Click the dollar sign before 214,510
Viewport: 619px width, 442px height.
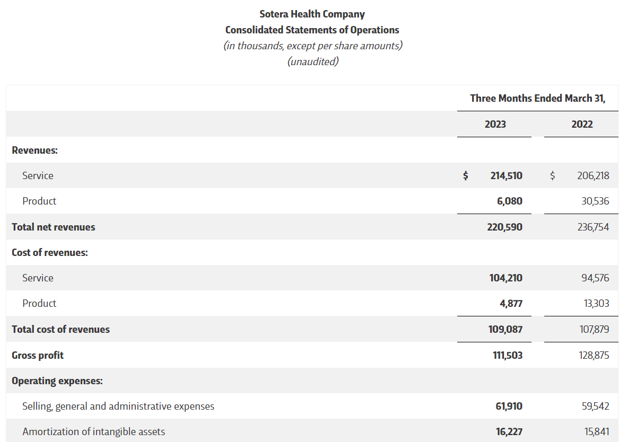click(465, 175)
